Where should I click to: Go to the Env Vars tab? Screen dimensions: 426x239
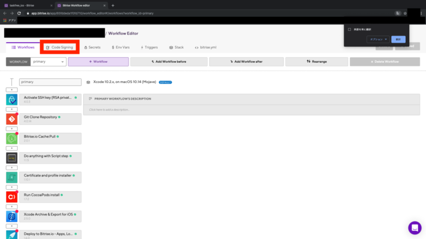tap(121, 47)
